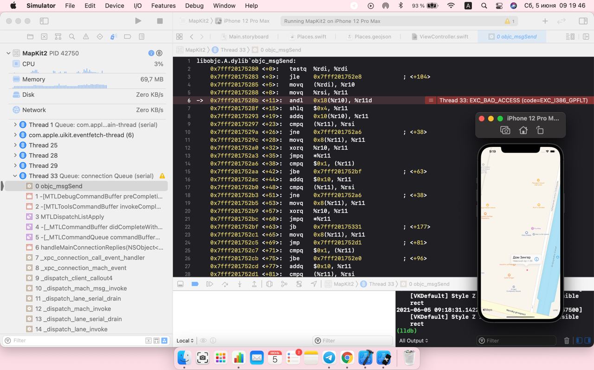
Task: Open the Local variables scope dropdown
Action: pyautogui.click(x=185, y=341)
